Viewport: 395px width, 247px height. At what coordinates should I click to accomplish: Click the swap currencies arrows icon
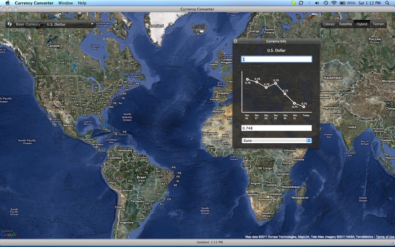pos(9,24)
